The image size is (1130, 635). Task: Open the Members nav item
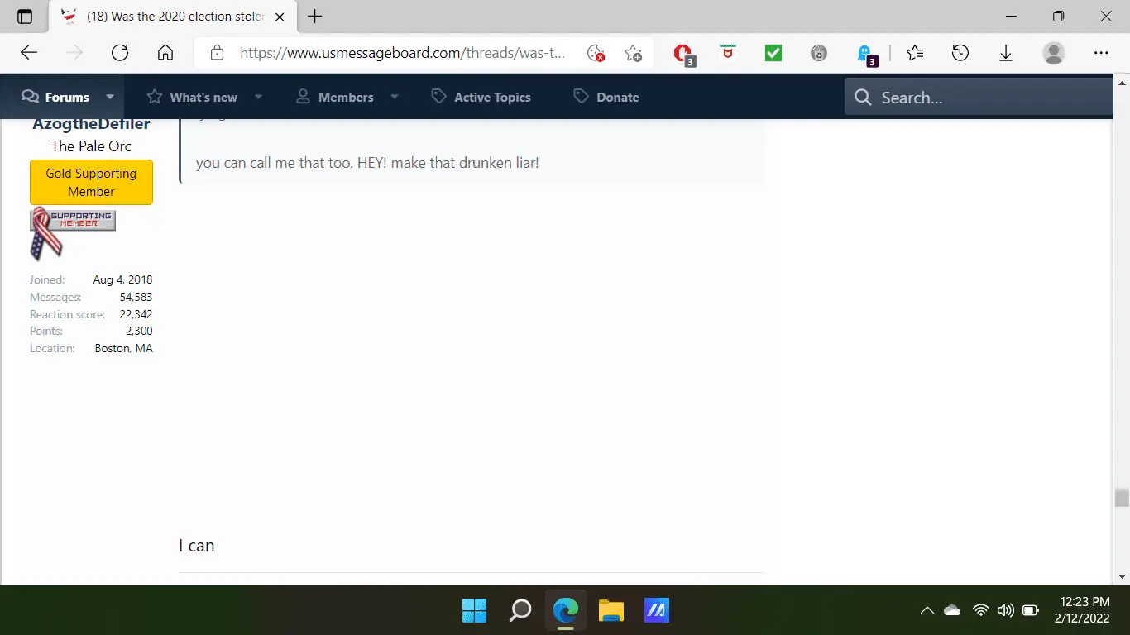pyautogui.click(x=335, y=97)
